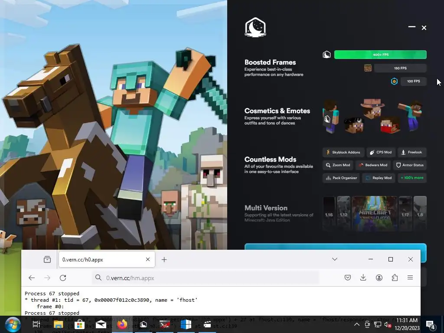Switch to Firefox on the taskbar

[x=122, y=324]
